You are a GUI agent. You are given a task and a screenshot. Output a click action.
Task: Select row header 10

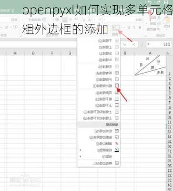click(x=170, y=117)
